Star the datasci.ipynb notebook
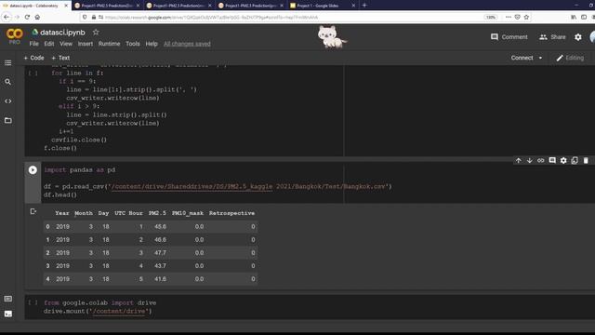The height and width of the screenshot is (335, 595). pyautogui.click(x=96, y=33)
